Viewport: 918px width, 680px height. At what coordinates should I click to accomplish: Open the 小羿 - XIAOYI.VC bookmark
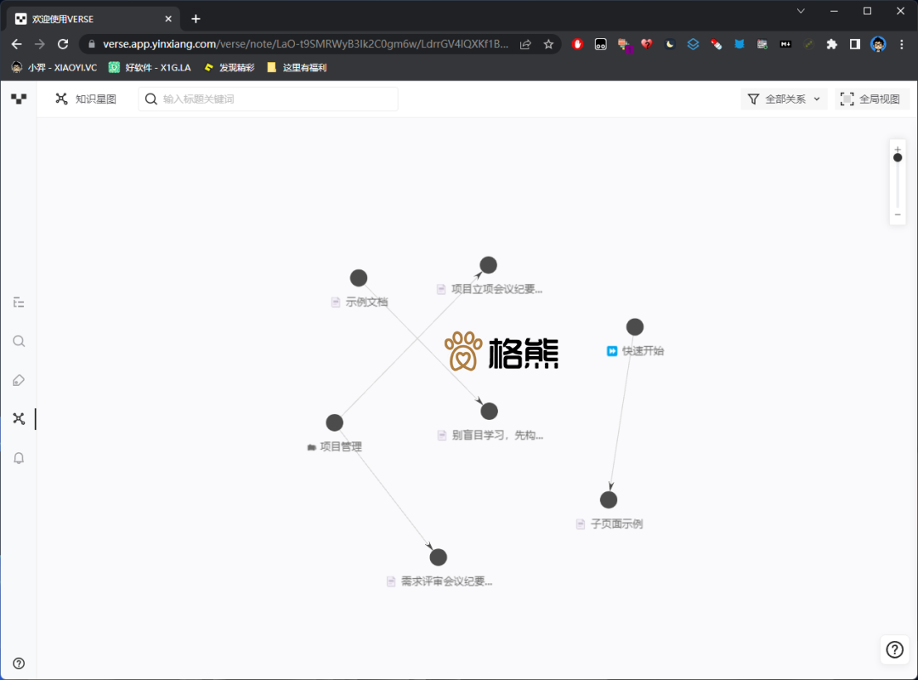click(54, 67)
